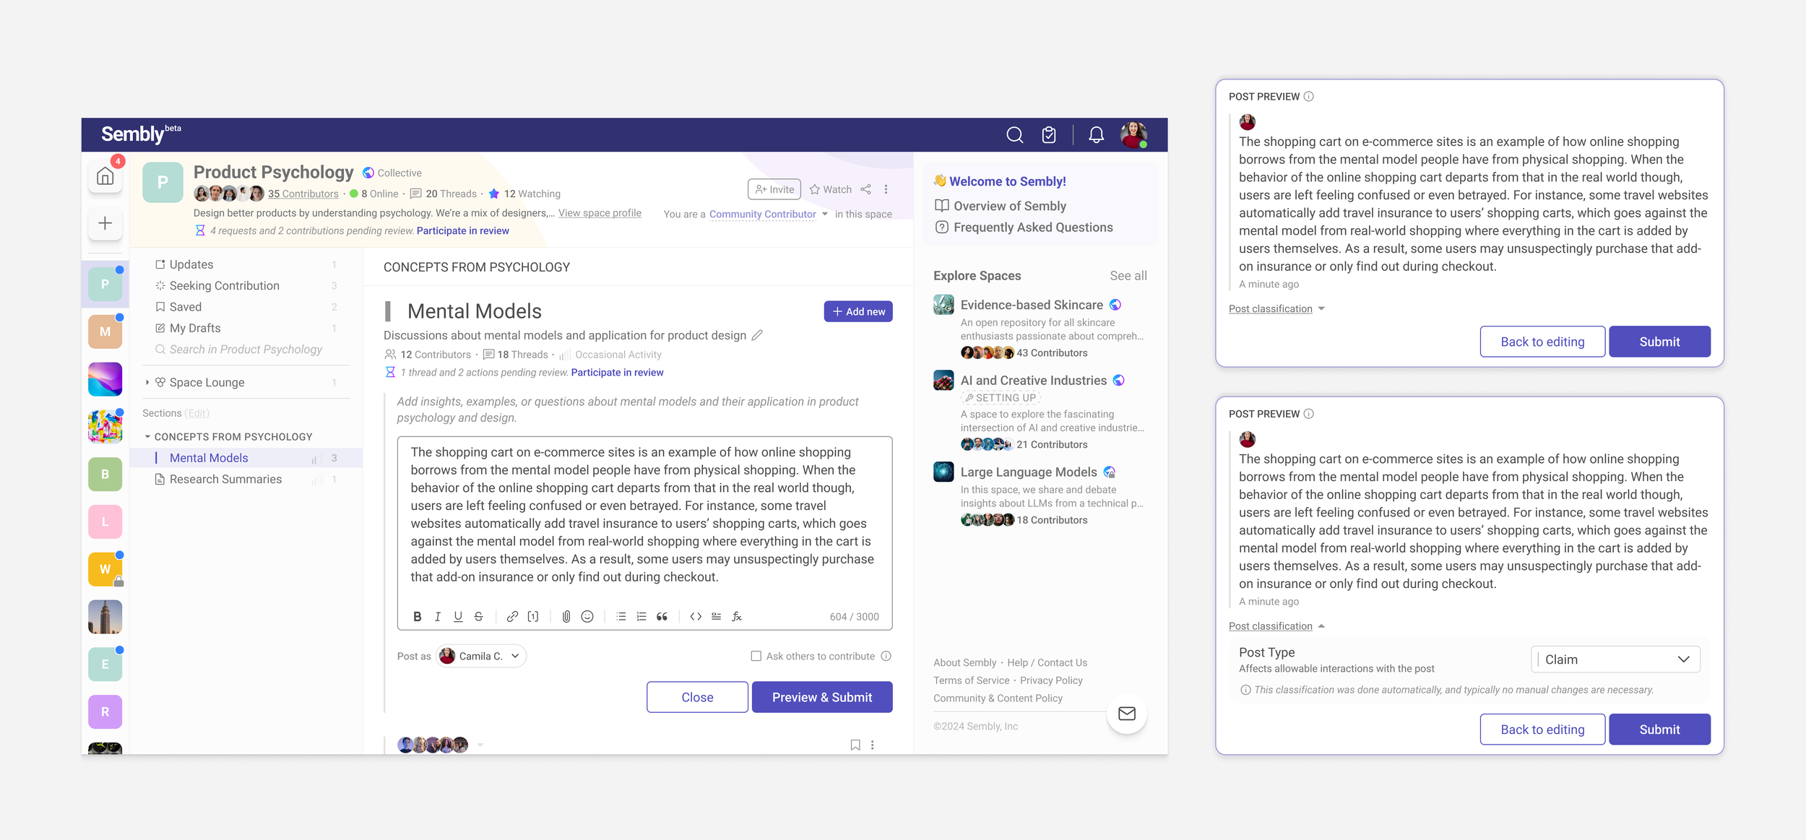The image size is (1806, 840).
Task: Click the emoji picker icon
Action: [587, 617]
